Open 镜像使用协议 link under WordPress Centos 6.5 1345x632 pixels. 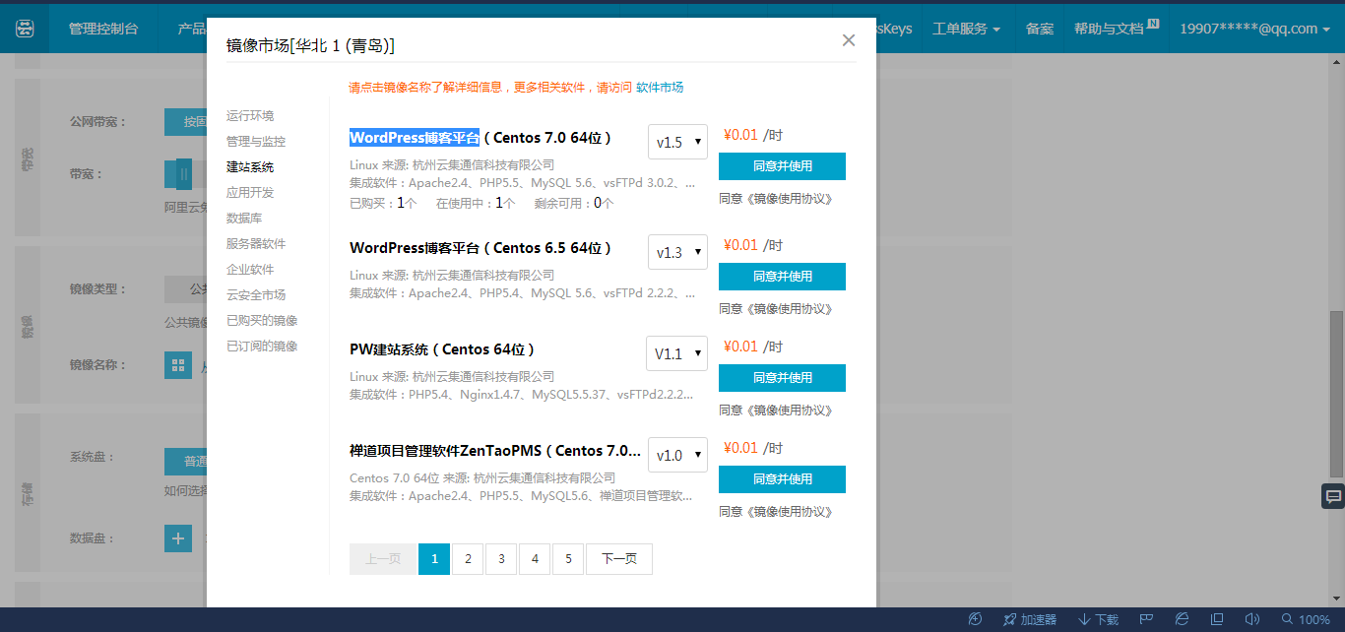pos(791,309)
